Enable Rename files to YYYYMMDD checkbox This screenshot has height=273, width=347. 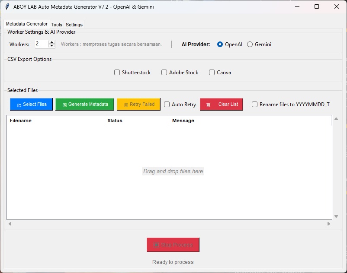tap(254, 105)
